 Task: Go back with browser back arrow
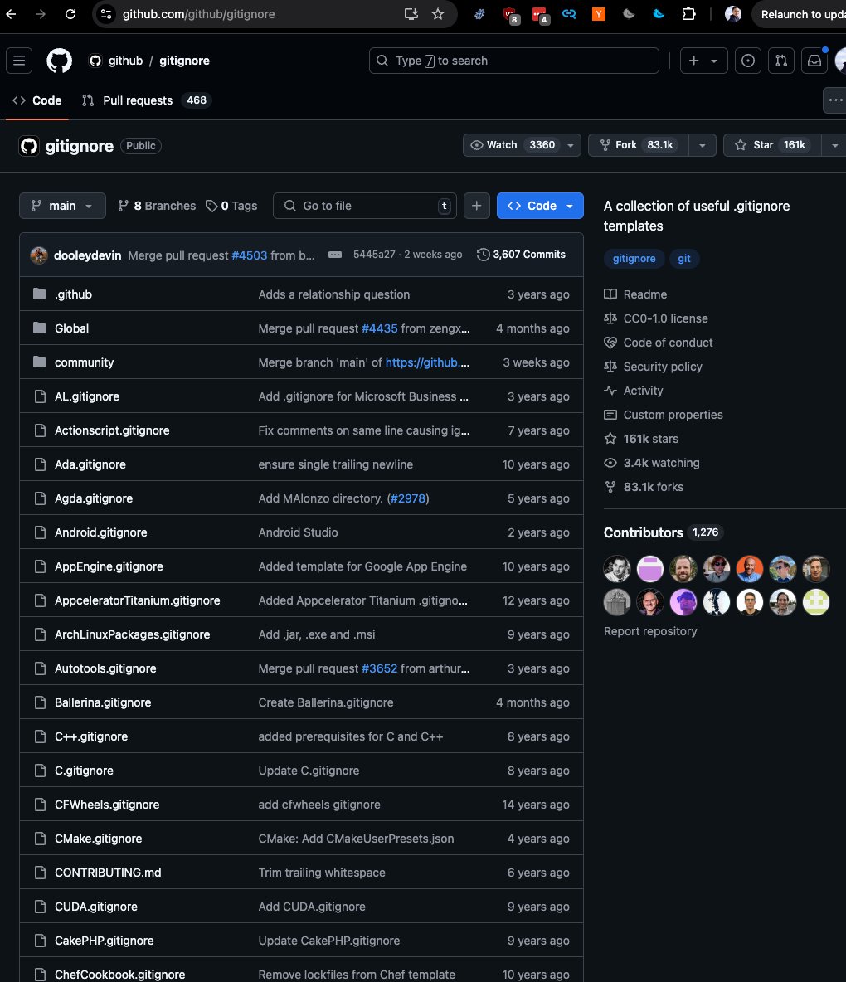pyautogui.click(x=11, y=14)
